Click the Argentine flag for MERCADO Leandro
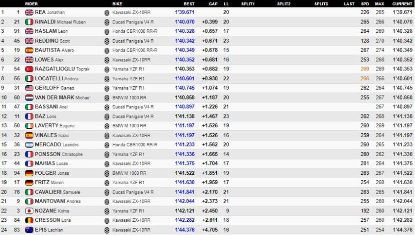This screenshot has width=415, height=235. [29, 145]
